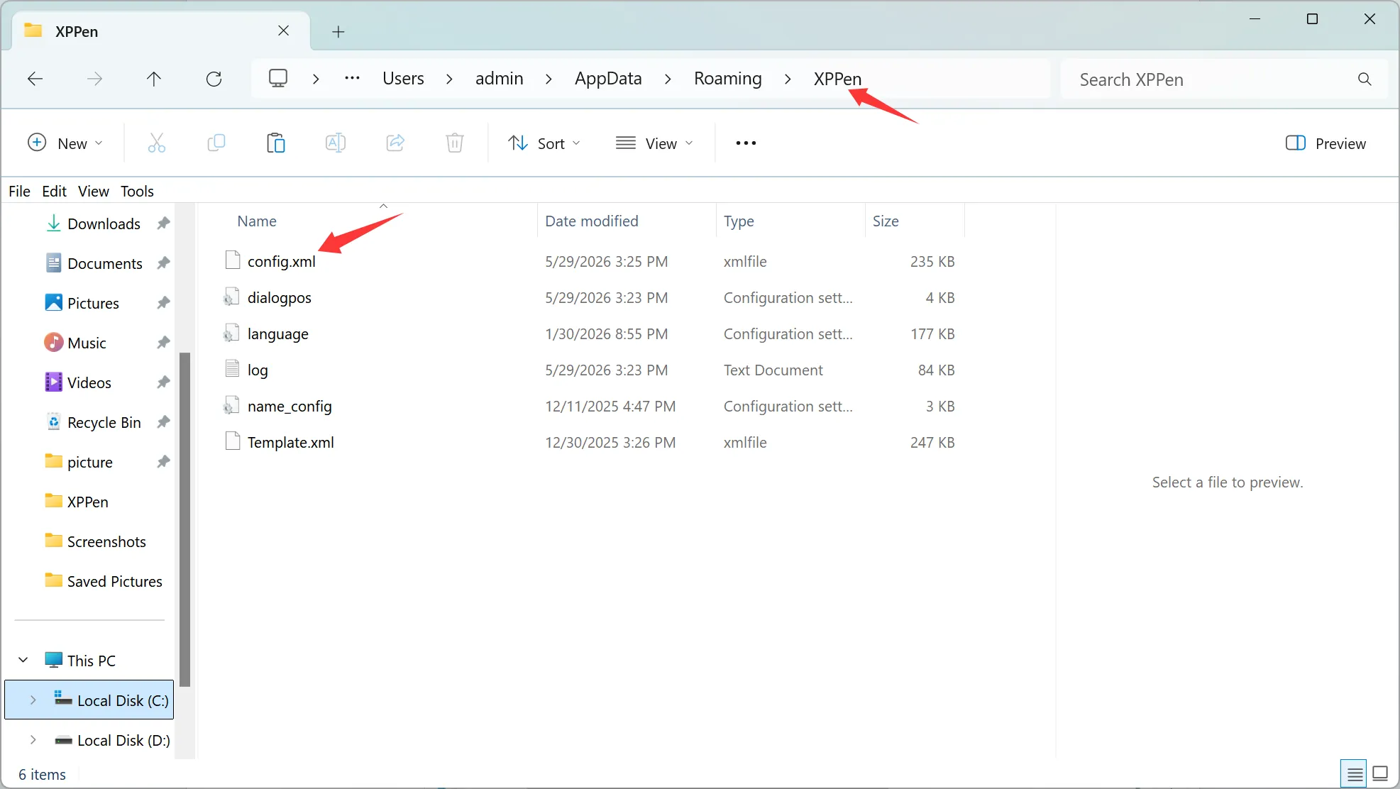Expand chevron after admin in address bar
The image size is (1400, 789).
pyautogui.click(x=549, y=79)
